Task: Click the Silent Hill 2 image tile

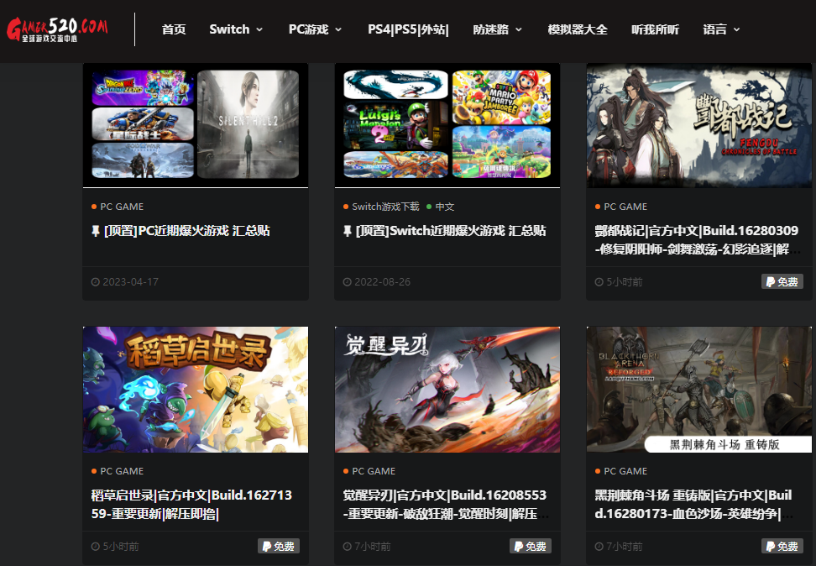Action: (x=248, y=124)
